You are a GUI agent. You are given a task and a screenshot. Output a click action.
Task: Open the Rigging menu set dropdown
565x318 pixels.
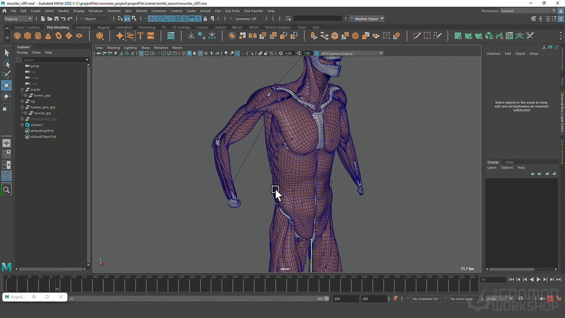pos(18,19)
